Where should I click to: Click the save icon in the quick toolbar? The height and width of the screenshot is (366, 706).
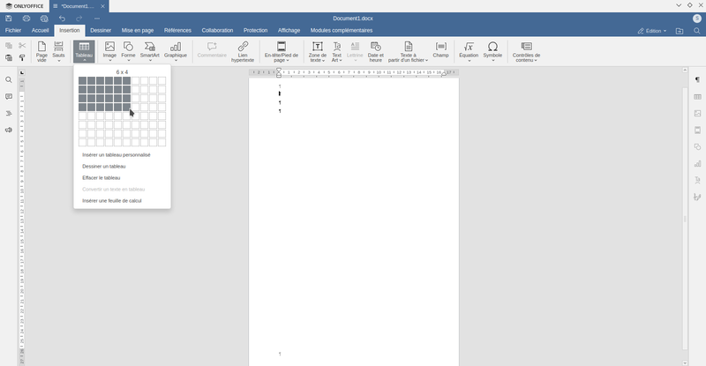(x=9, y=19)
